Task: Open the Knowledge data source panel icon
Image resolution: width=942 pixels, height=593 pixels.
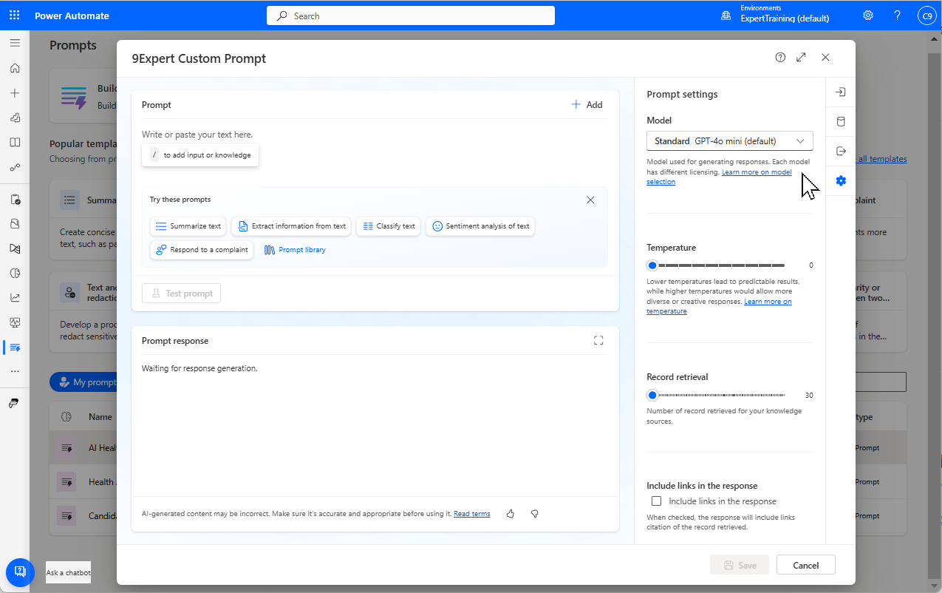Action: coord(839,121)
